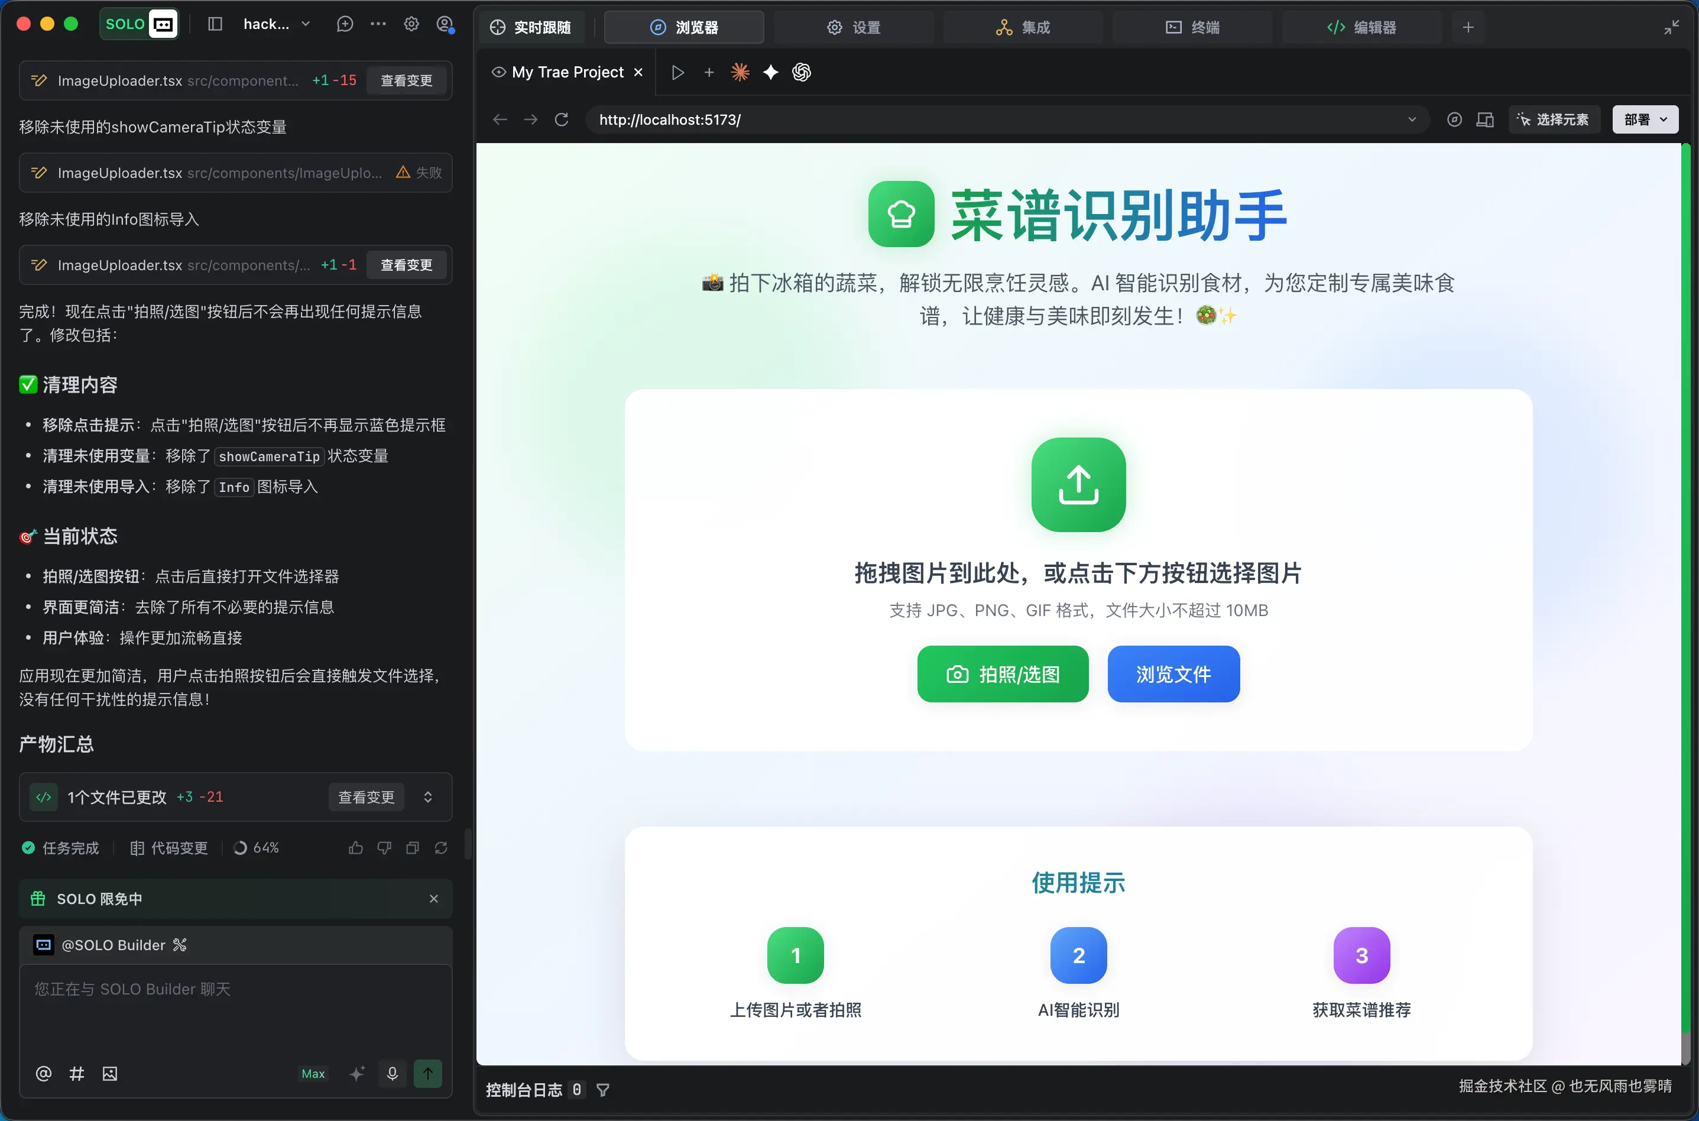The image size is (1699, 1121).
Task: Click the browser reload page icon
Action: (562, 119)
